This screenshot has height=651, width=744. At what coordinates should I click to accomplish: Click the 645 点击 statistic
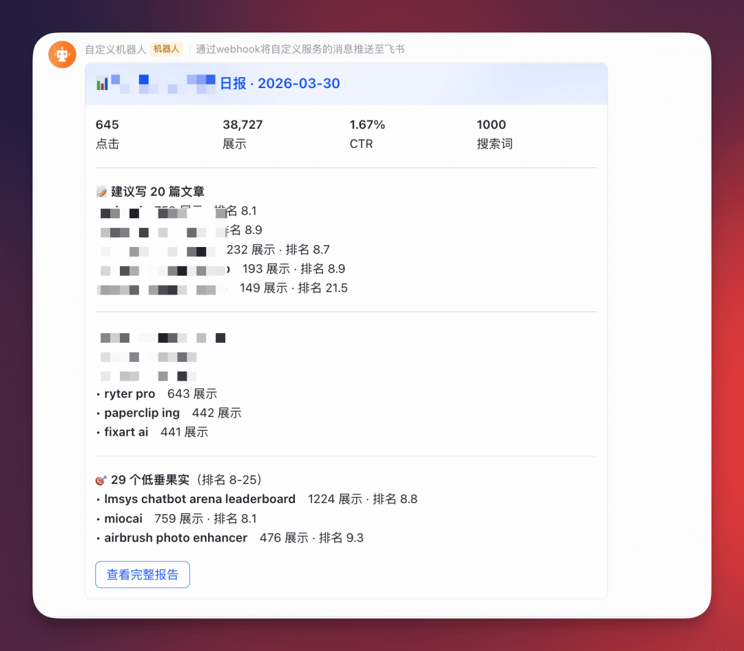click(x=107, y=133)
